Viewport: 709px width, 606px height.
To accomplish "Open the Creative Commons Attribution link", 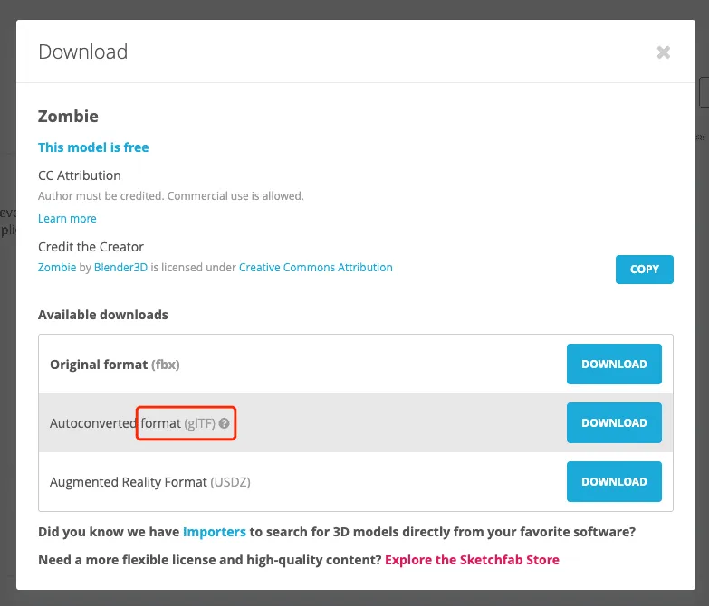I will pyautogui.click(x=315, y=268).
